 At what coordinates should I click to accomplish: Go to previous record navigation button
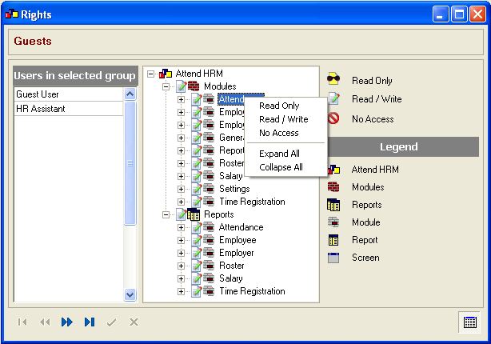(x=45, y=322)
